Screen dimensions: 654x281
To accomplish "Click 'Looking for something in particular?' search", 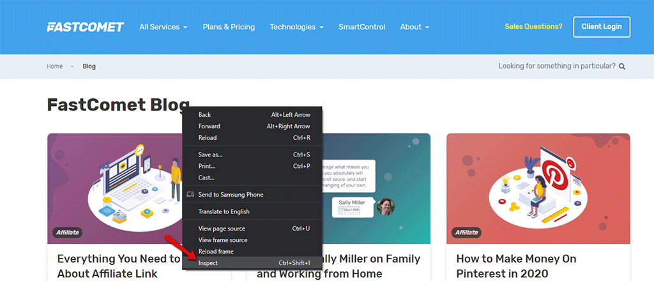I will tap(557, 66).
